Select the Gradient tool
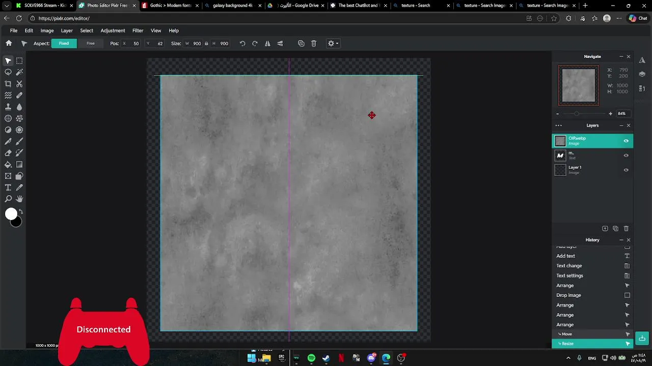 (x=19, y=165)
